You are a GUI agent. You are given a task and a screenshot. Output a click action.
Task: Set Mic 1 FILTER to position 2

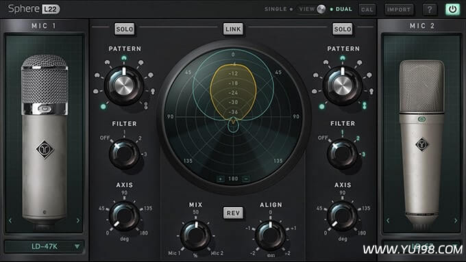click(140, 138)
